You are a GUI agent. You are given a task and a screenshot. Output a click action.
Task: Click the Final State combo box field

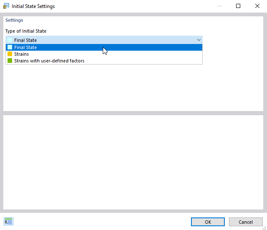click(100, 40)
